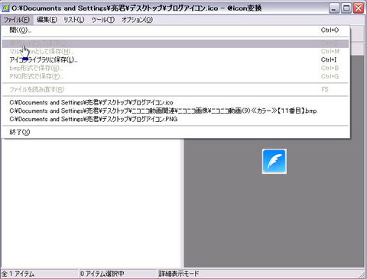Click the blue feather icon preview
This screenshot has width=367, height=279.
pos(274,162)
